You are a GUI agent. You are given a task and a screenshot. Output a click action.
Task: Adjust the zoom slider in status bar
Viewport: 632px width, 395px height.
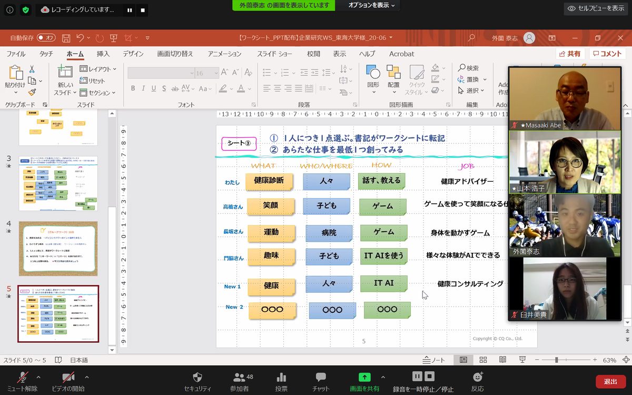point(557,360)
